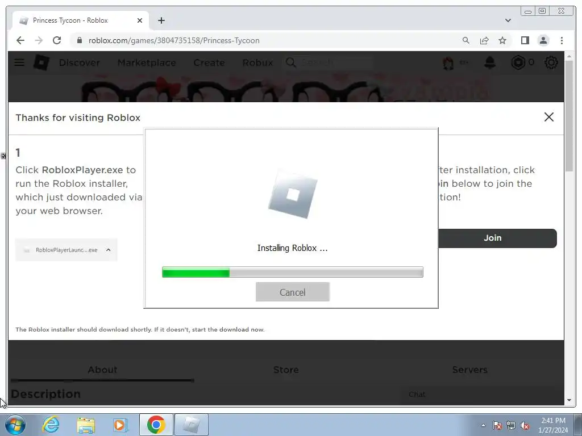The height and width of the screenshot is (436, 582).
Task: Open the Marketplace menu item
Action: click(147, 62)
